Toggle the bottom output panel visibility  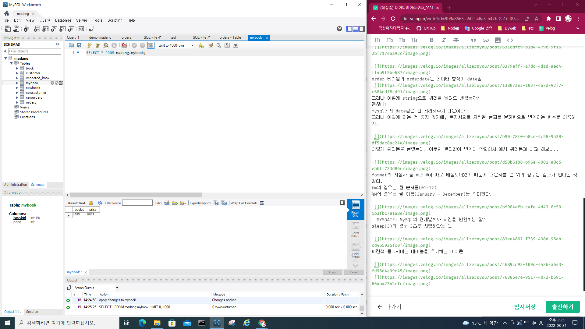pos(355,29)
